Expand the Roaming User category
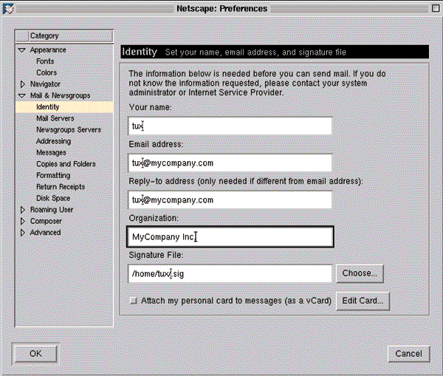Image resolution: width=443 pixels, height=376 pixels. (23, 210)
